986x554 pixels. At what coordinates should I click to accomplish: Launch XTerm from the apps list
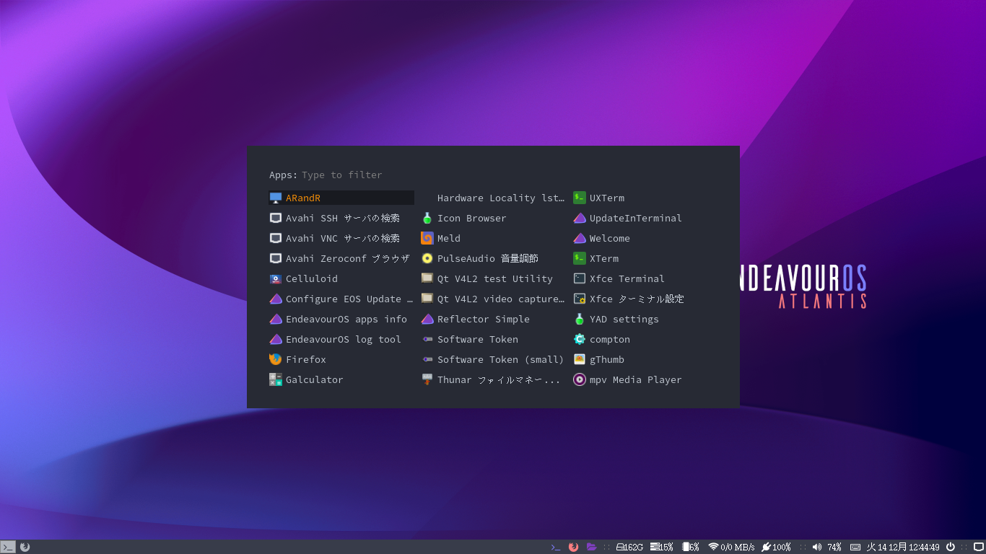click(x=645, y=258)
